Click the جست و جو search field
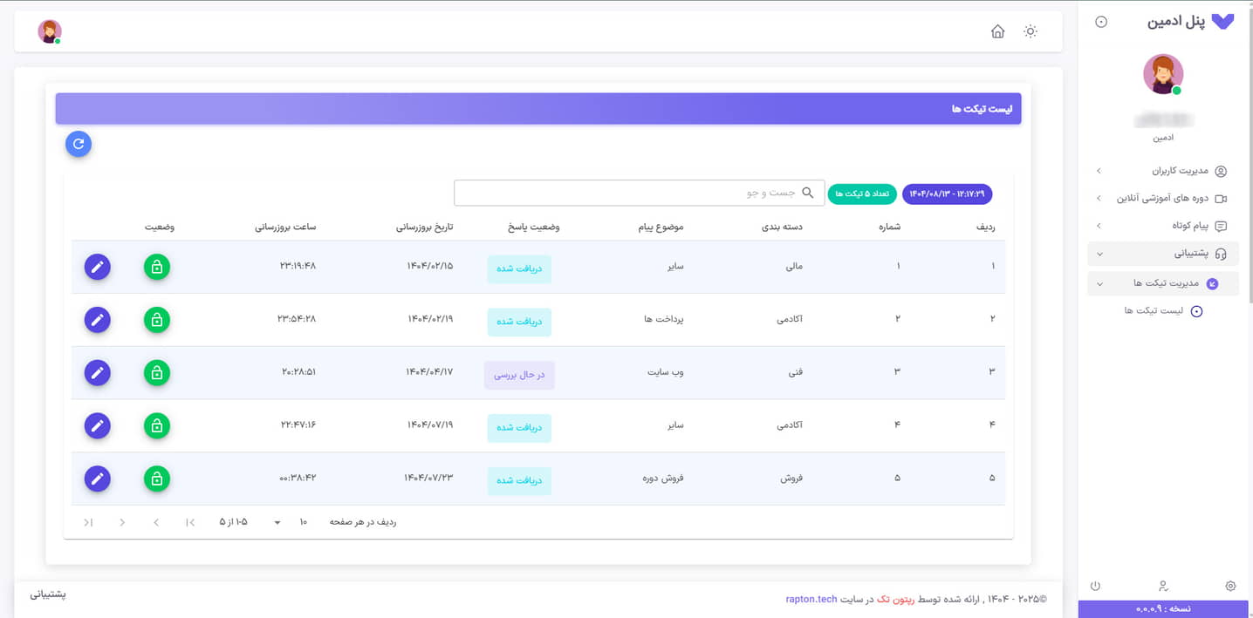The height and width of the screenshot is (618, 1253). click(639, 193)
